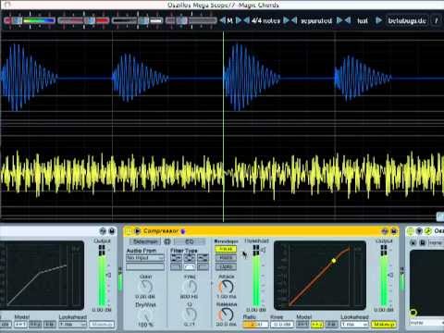
Task: Select Peak envelope mode
Action: pyautogui.click(x=226, y=249)
